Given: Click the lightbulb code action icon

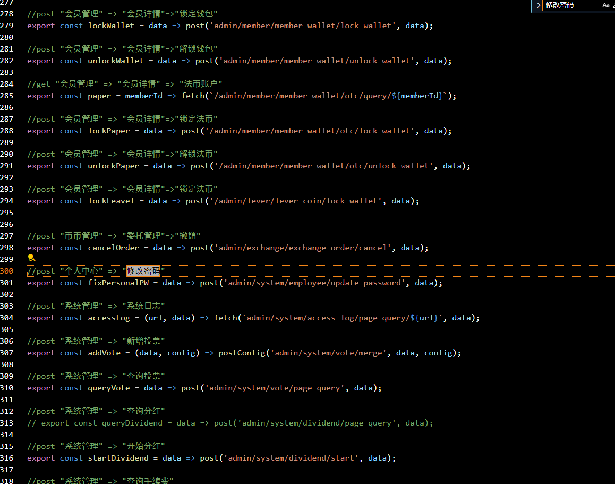Looking at the screenshot, I should 31,258.
